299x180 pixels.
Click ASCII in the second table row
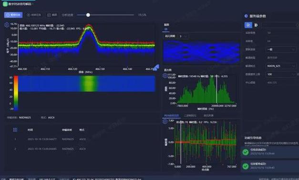82,148
